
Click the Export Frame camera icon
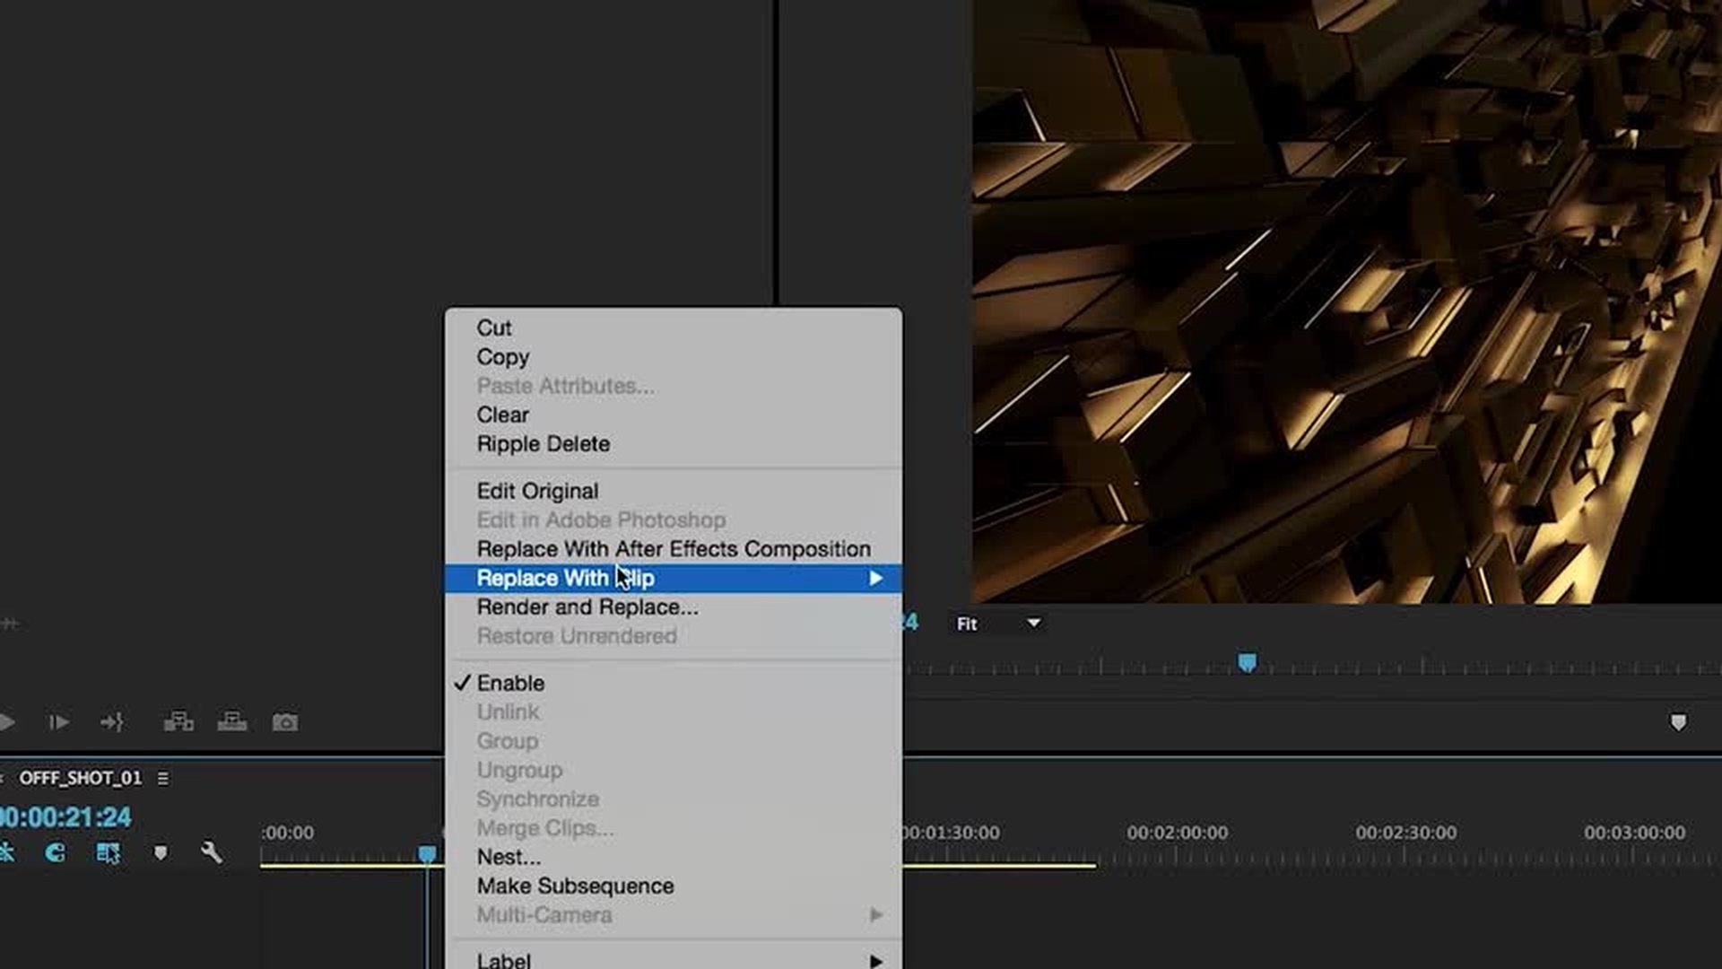click(285, 722)
